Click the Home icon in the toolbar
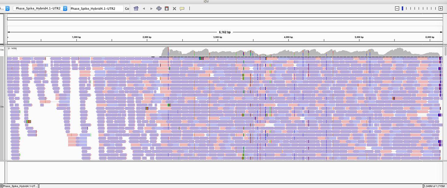 coord(136,9)
